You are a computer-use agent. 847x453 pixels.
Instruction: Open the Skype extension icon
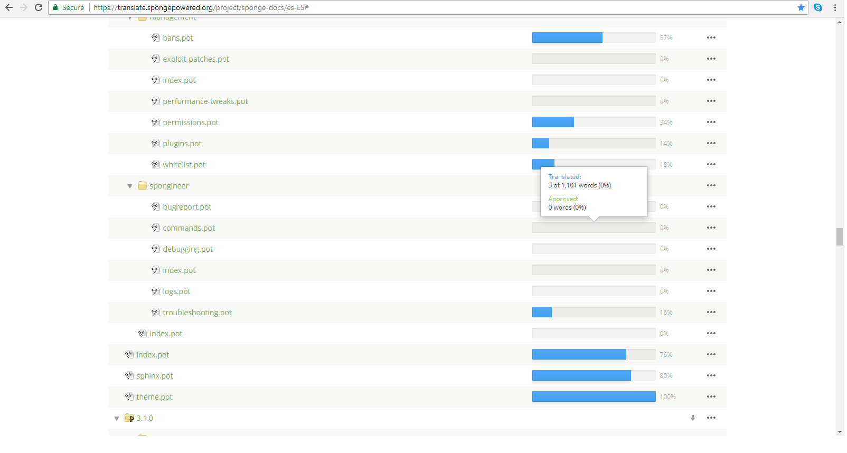(818, 7)
